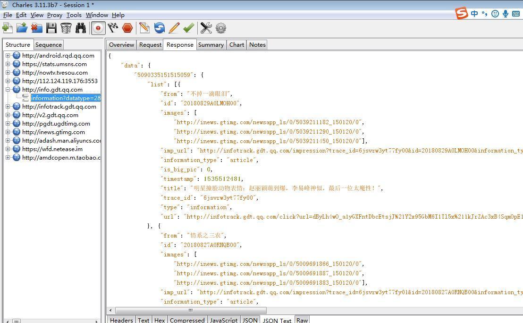Click the Compose request pen icon

144,28
